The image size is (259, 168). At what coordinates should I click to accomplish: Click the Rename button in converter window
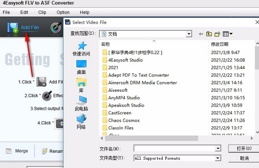pyautogui.click(x=52, y=151)
